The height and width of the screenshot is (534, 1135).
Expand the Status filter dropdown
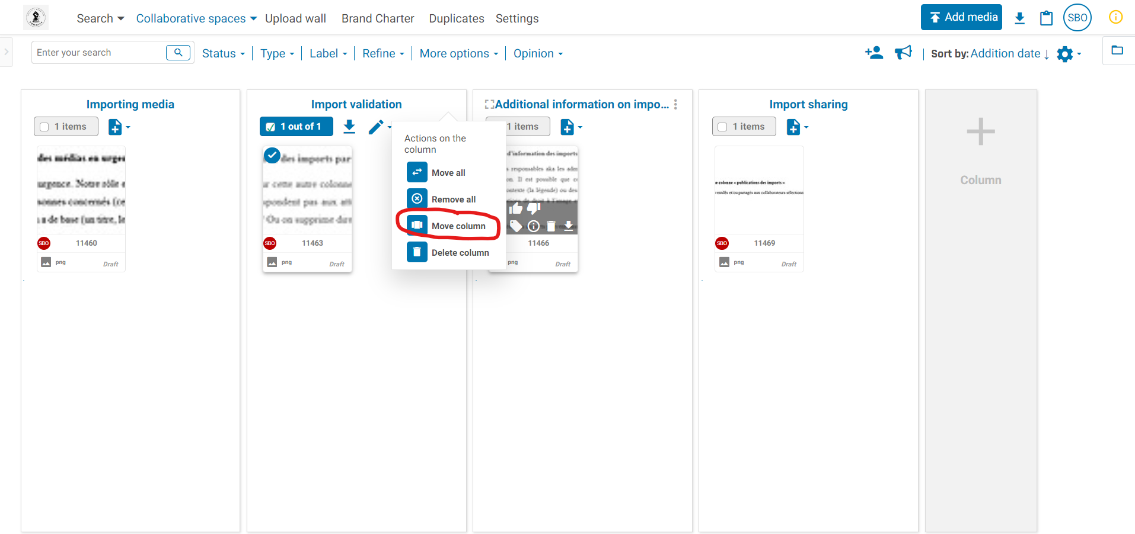point(223,54)
